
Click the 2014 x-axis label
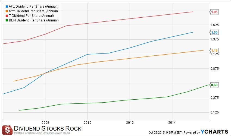[172, 123]
